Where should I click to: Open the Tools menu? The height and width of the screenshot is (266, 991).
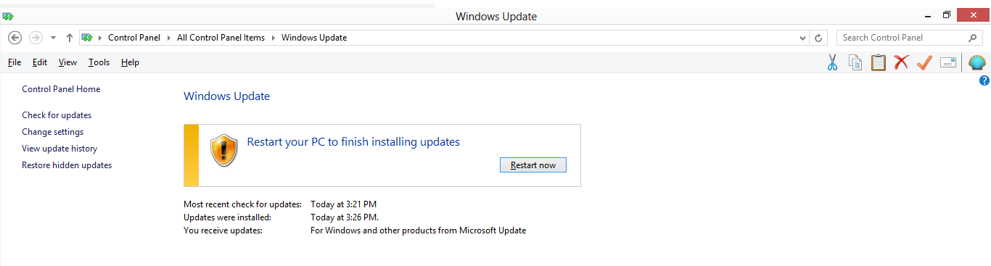99,62
